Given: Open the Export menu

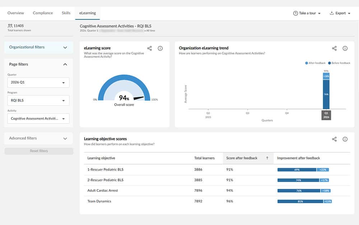Looking at the screenshot, I should coord(340,13).
